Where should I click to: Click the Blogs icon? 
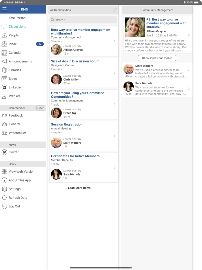point(4,79)
